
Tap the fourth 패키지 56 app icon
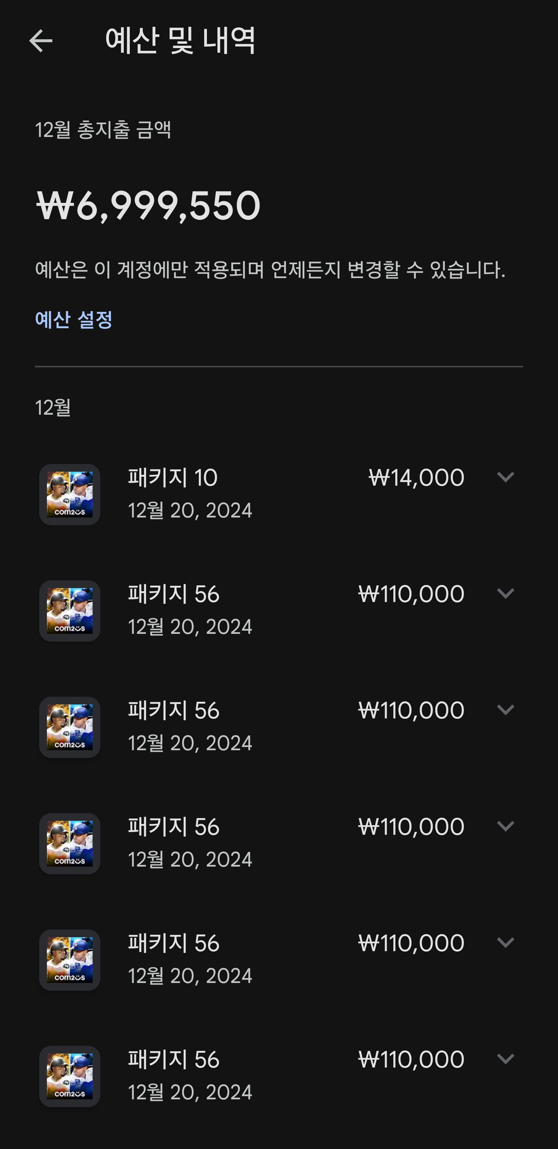(69, 960)
